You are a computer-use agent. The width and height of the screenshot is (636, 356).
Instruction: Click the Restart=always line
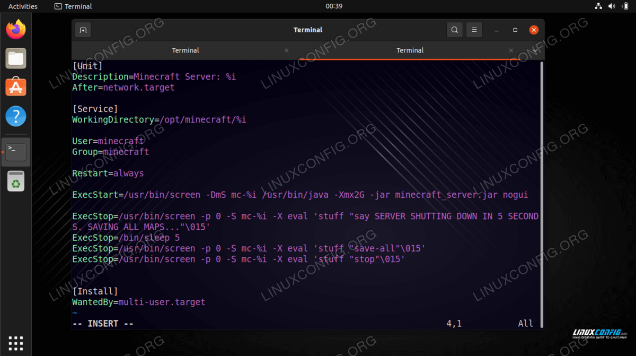click(x=108, y=173)
